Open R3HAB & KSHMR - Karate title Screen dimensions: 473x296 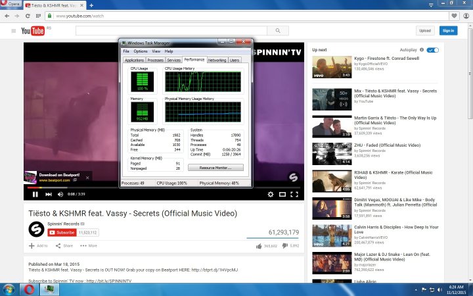[394, 175]
